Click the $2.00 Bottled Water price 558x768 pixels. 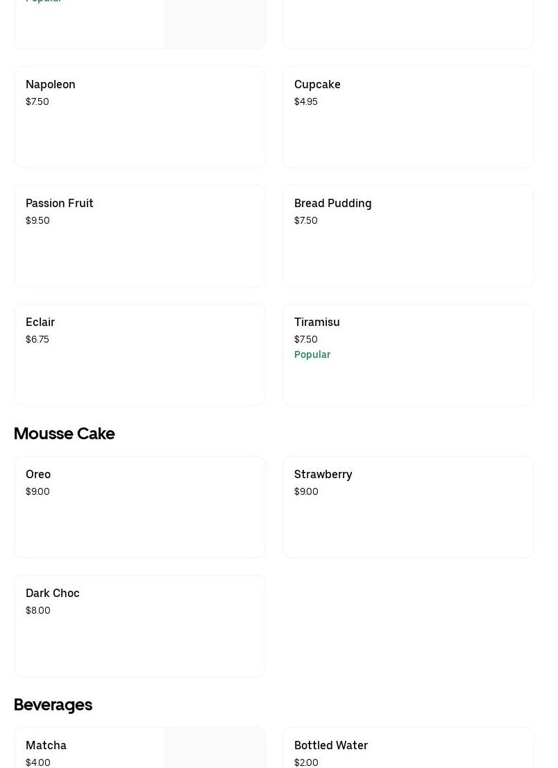click(306, 762)
